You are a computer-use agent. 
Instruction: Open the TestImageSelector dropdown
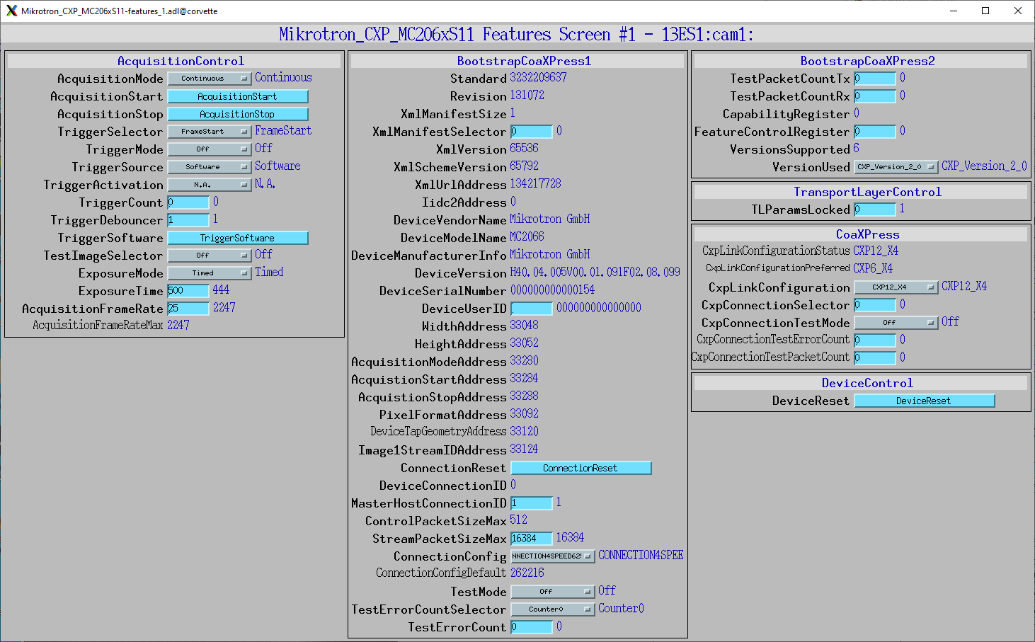click(210, 256)
